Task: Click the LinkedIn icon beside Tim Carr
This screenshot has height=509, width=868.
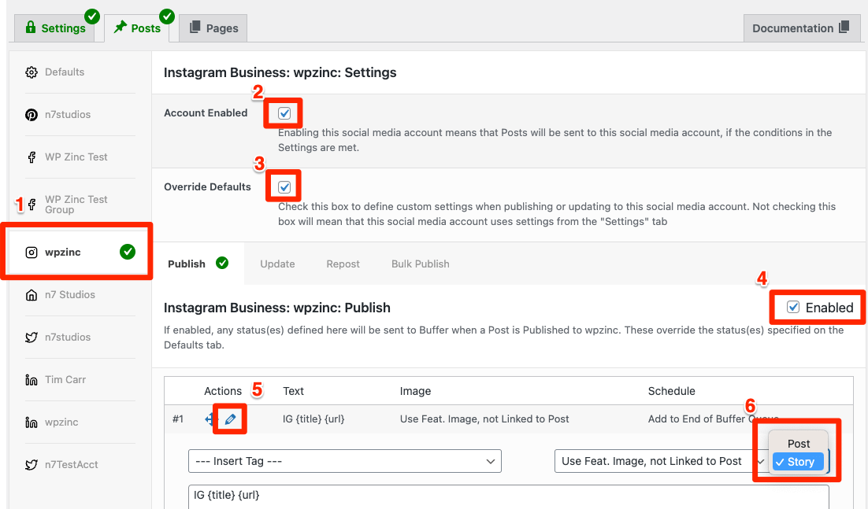Action: click(x=32, y=380)
